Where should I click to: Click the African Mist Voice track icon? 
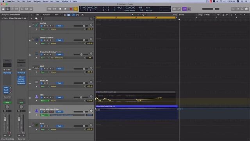[36, 110]
